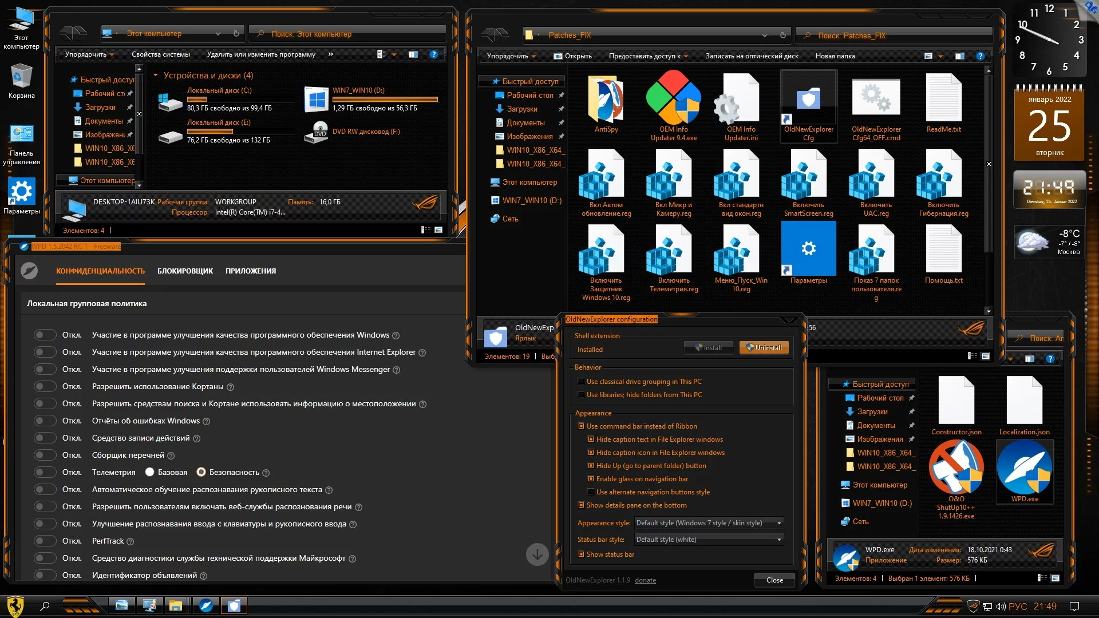
Task: Open OEM Info Updater 9.4.exe icon
Action: [674, 98]
